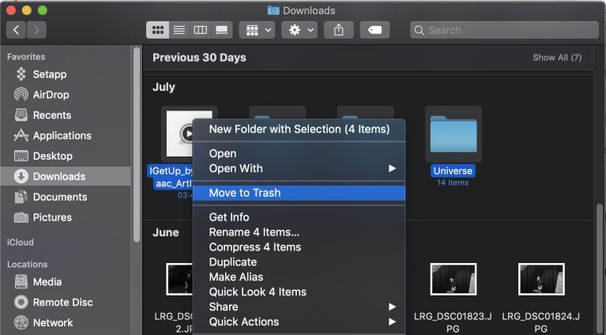Choose Get Info in the context menu

pos(299,217)
